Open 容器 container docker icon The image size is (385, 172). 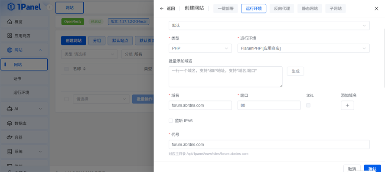(10, 137)
